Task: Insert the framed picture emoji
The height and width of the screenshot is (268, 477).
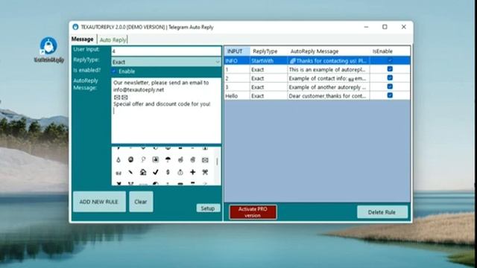Action: pyautogui.click(x=156, y=159)
